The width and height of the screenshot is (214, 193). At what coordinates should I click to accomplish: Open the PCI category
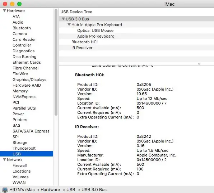tap(16, 102)
